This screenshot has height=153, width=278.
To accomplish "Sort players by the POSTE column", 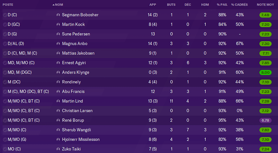I will (x=8, y=5).
